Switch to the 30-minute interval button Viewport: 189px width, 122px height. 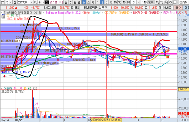pyautogui.click(x=120, y=2)
